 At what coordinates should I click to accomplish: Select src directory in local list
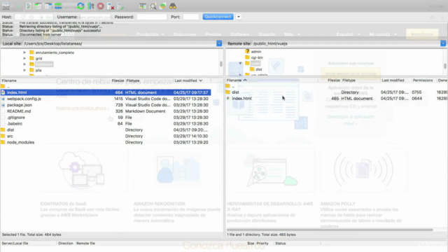pos(106,136)
